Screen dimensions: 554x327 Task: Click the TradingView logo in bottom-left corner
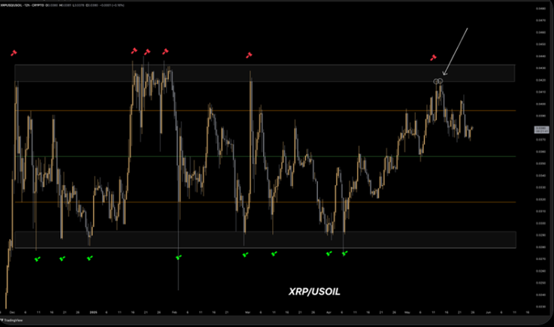[11, 319]
